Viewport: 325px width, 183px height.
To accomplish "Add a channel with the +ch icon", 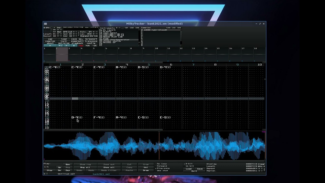I will tap(88, 45).
